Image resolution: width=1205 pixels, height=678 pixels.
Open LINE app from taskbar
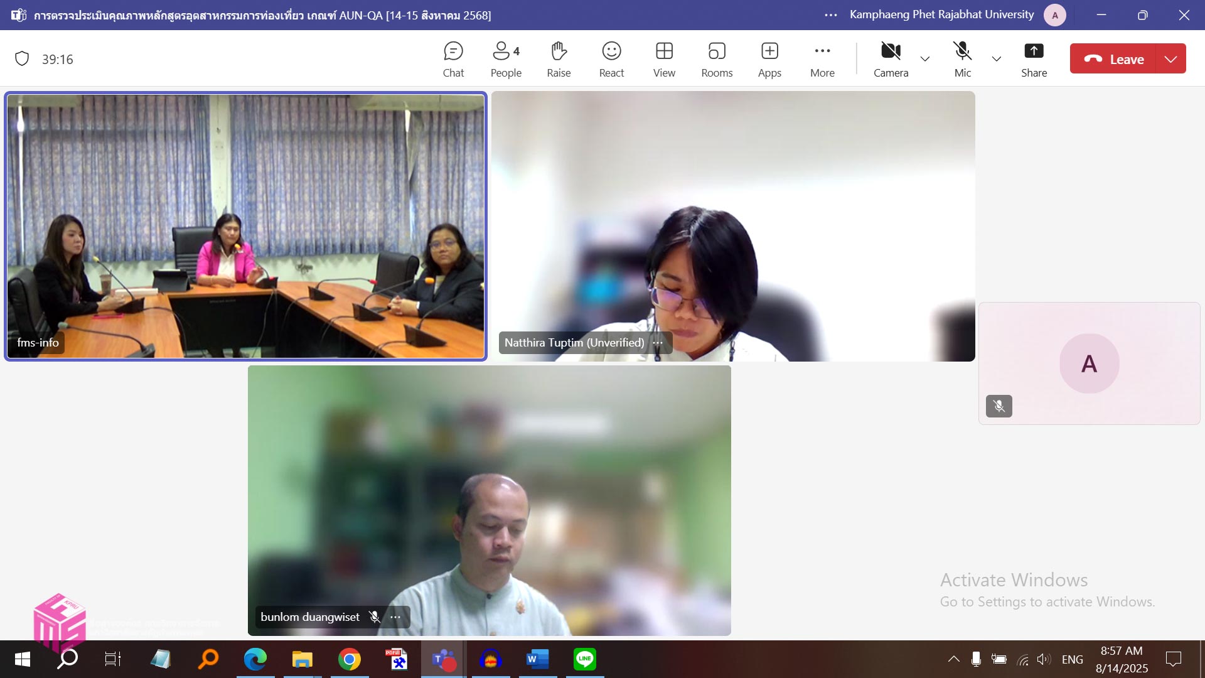click(x=585, y=659)
